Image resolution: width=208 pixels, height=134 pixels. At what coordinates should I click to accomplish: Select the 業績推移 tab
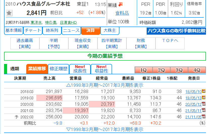tap(37, 69)
